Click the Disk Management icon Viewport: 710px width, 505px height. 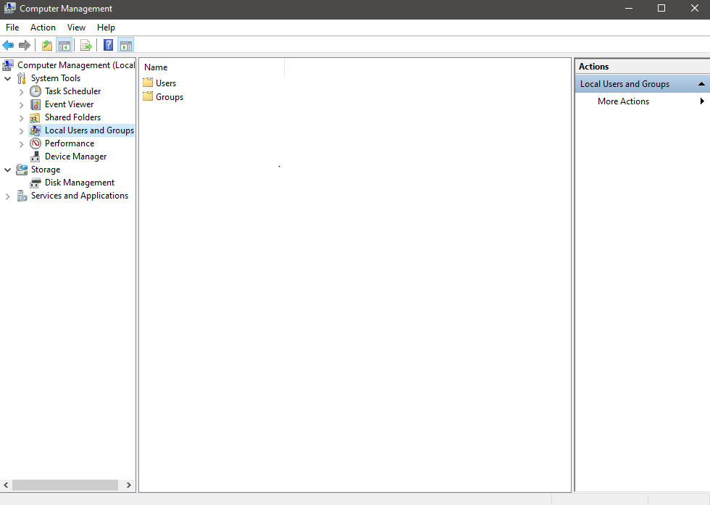click(35, 183)
